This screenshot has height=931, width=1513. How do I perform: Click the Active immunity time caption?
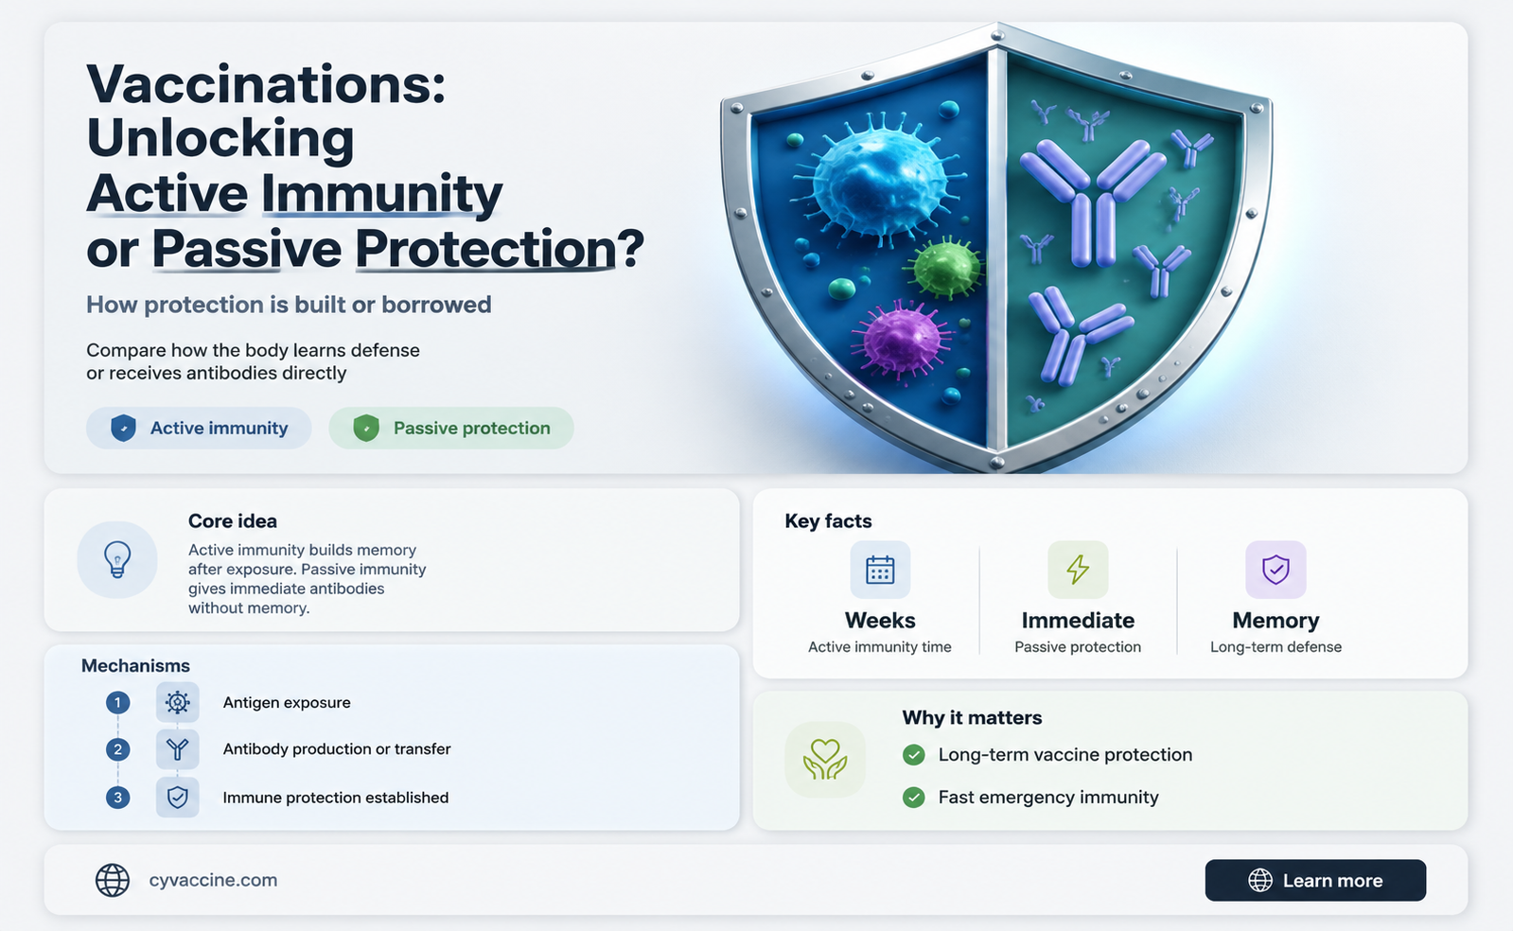(880, 647)
